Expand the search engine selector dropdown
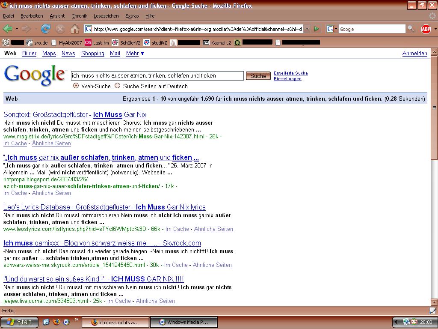Image resolution: width=438 pixels, height=329 pixels. pos(332,29)
